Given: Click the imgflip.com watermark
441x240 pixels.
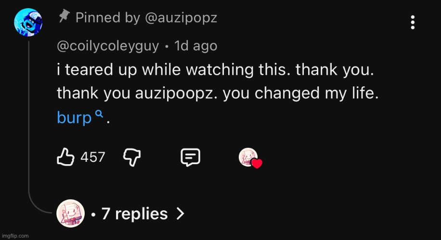Looking at the screenshot, I should click(15, 236).
